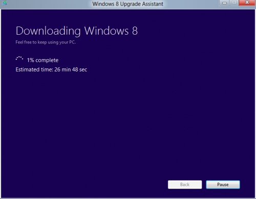Click the "Windows 8 Upgrade Assistant" window title
This screenshot has height=199, width=256.
pyautogui.click(x=127, y=4)
